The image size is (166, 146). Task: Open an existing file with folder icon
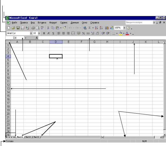tap(13, 28)
